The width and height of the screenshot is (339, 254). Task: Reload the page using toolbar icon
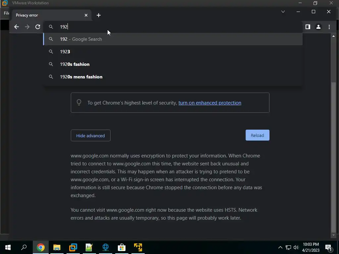[x=38, y=27]
